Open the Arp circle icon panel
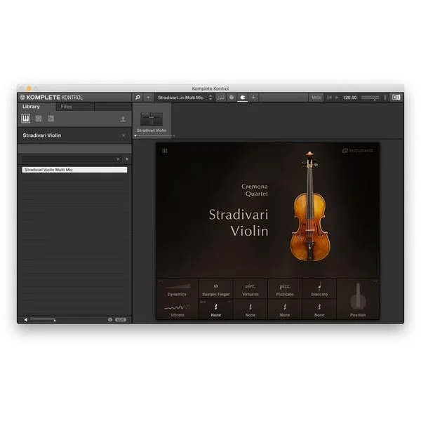 [232, 98]
